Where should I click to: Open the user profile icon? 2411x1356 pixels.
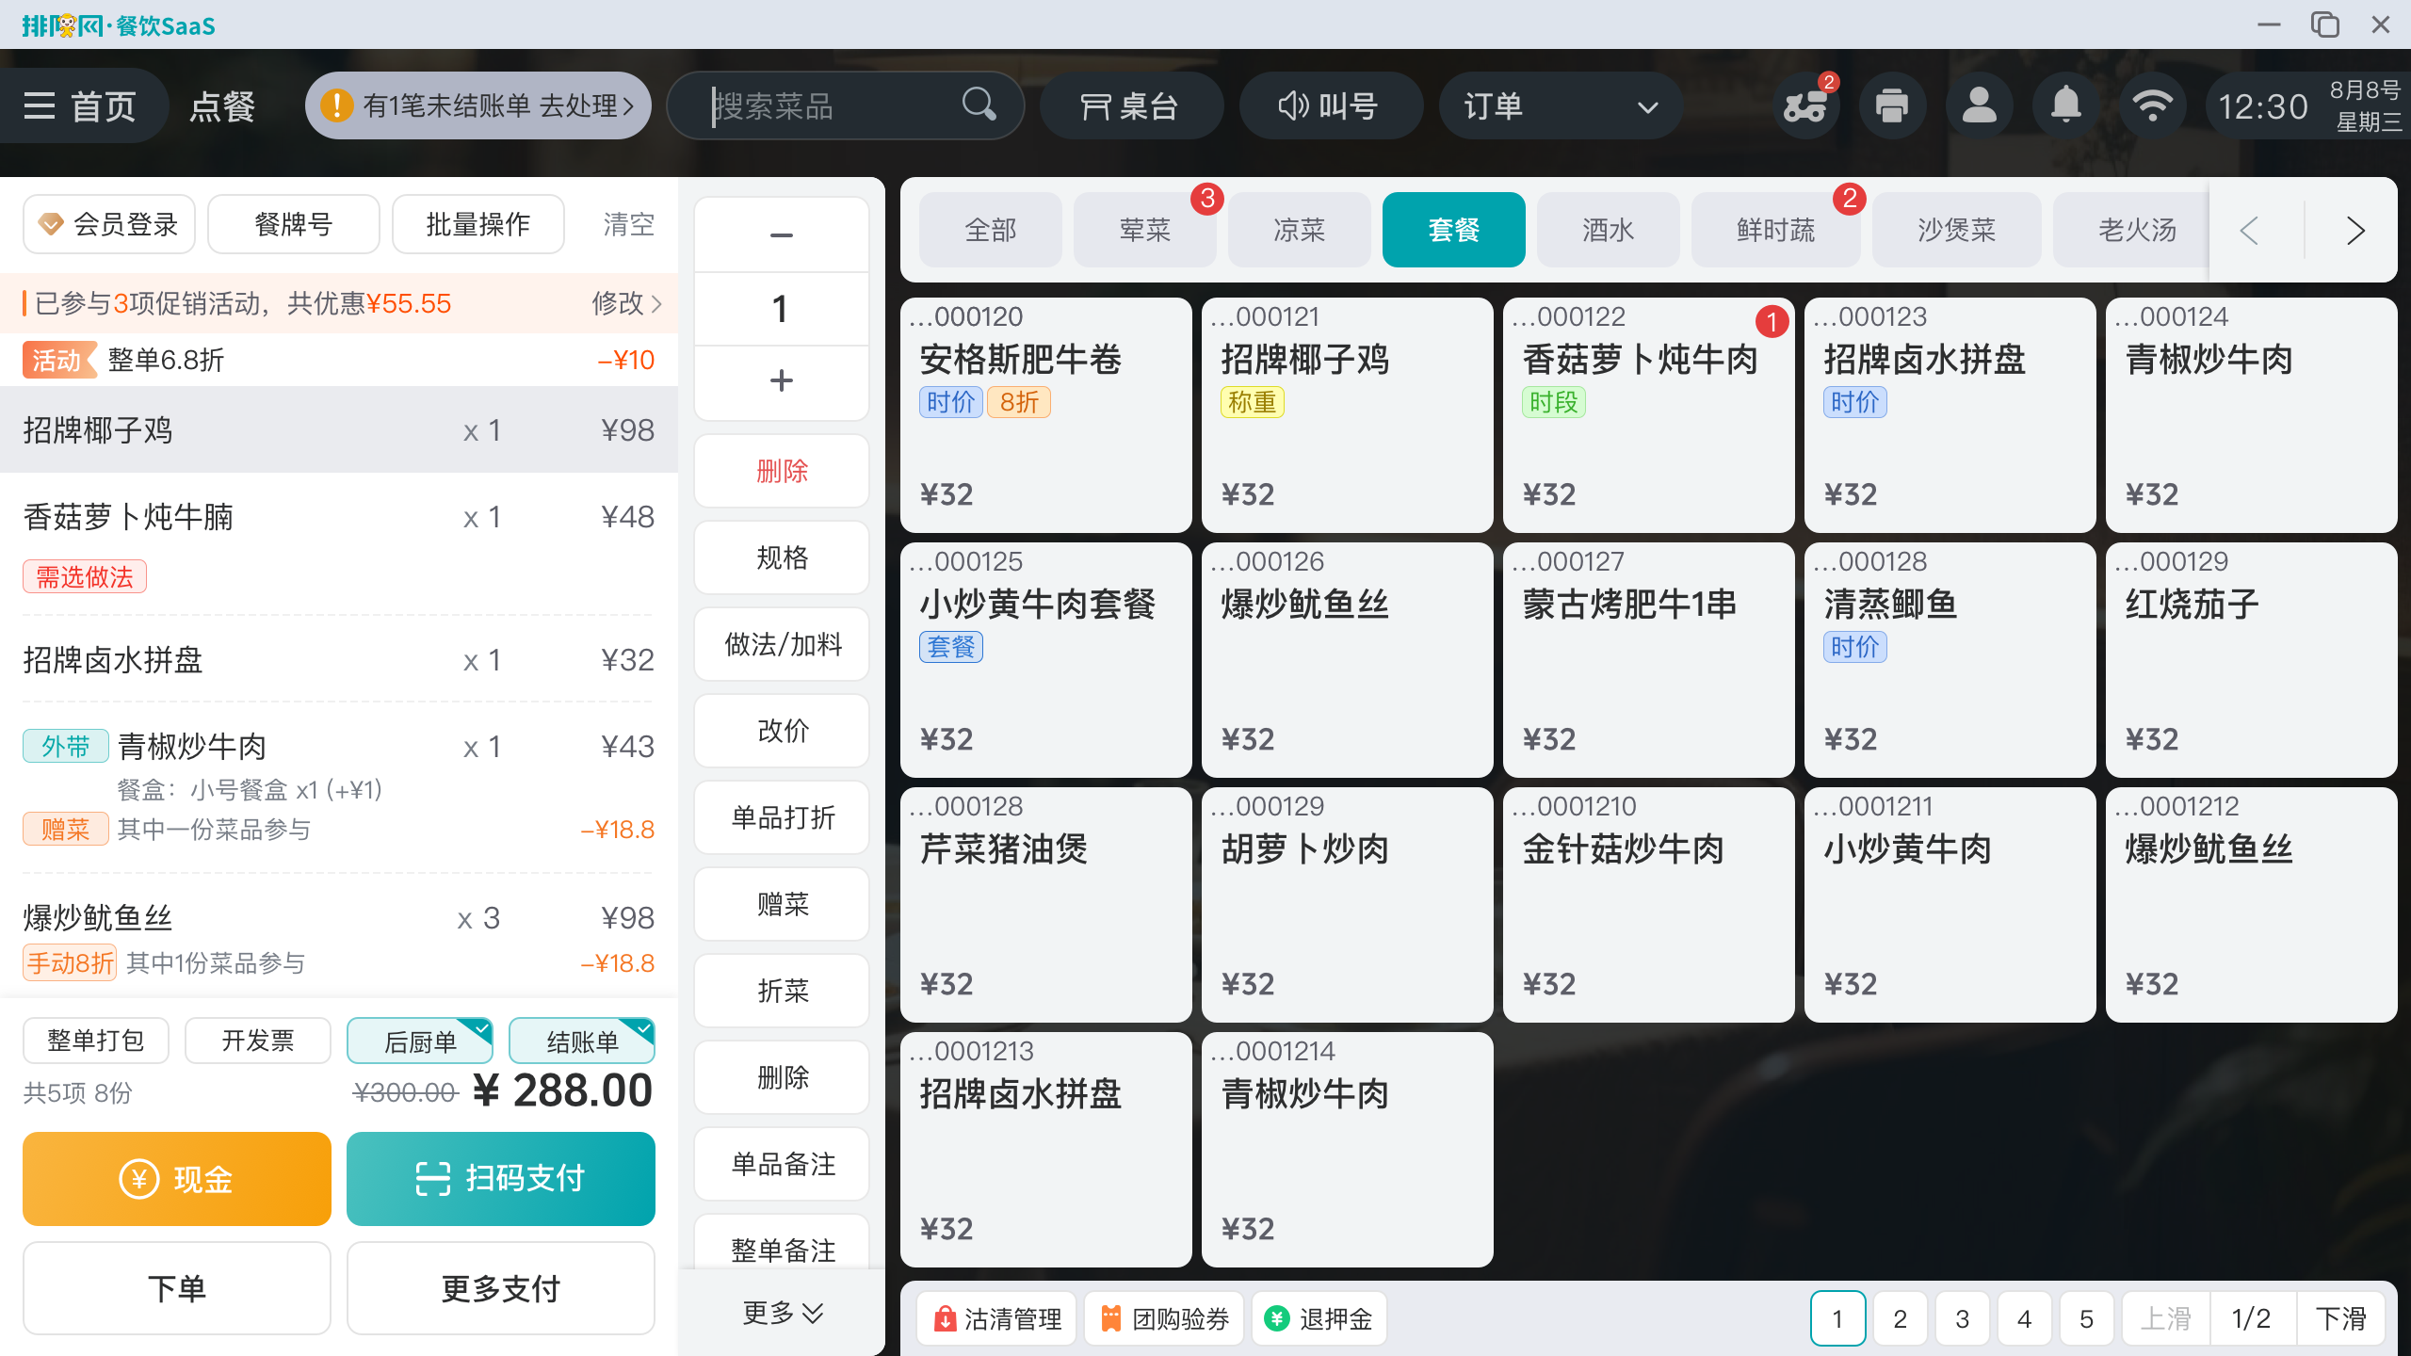pyautogui.click(x=1979, y=105)
